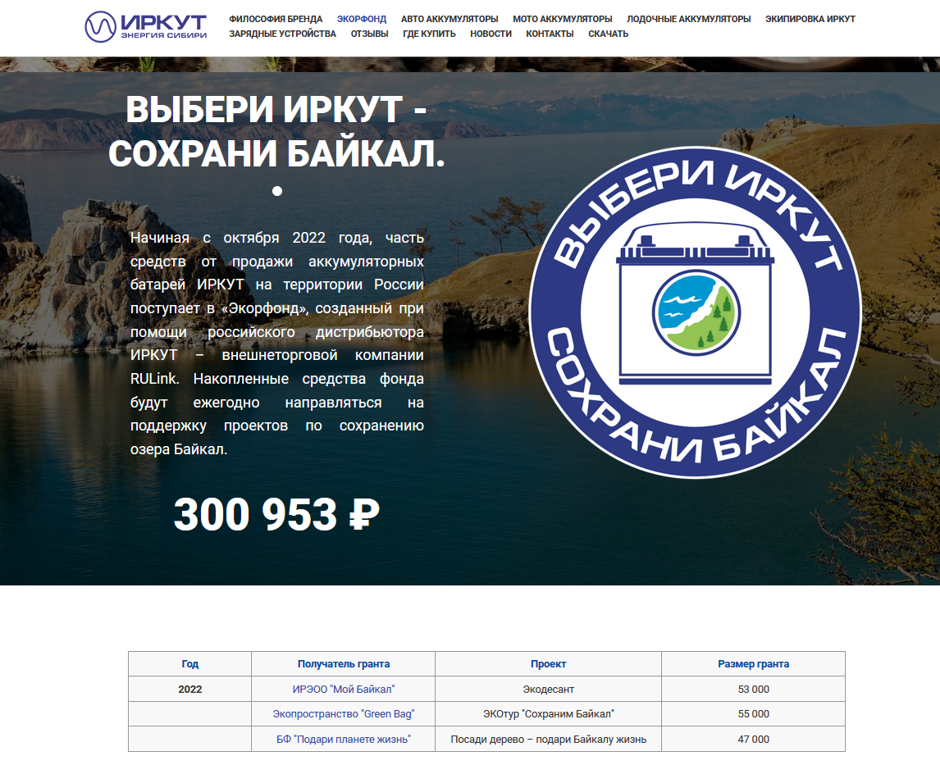
Task: Click the Проект column header
Action: 548,664
